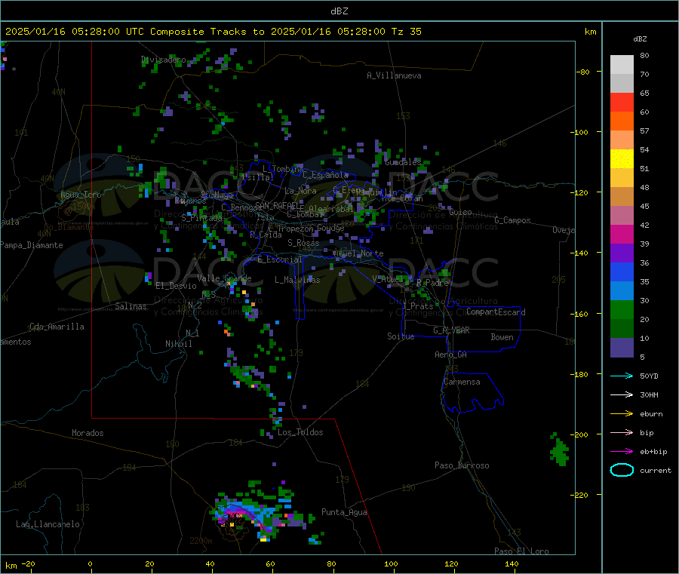The image size is (679, 574).
Task: Click the L_Malvinas map label
Action: [x=297, y=280]
